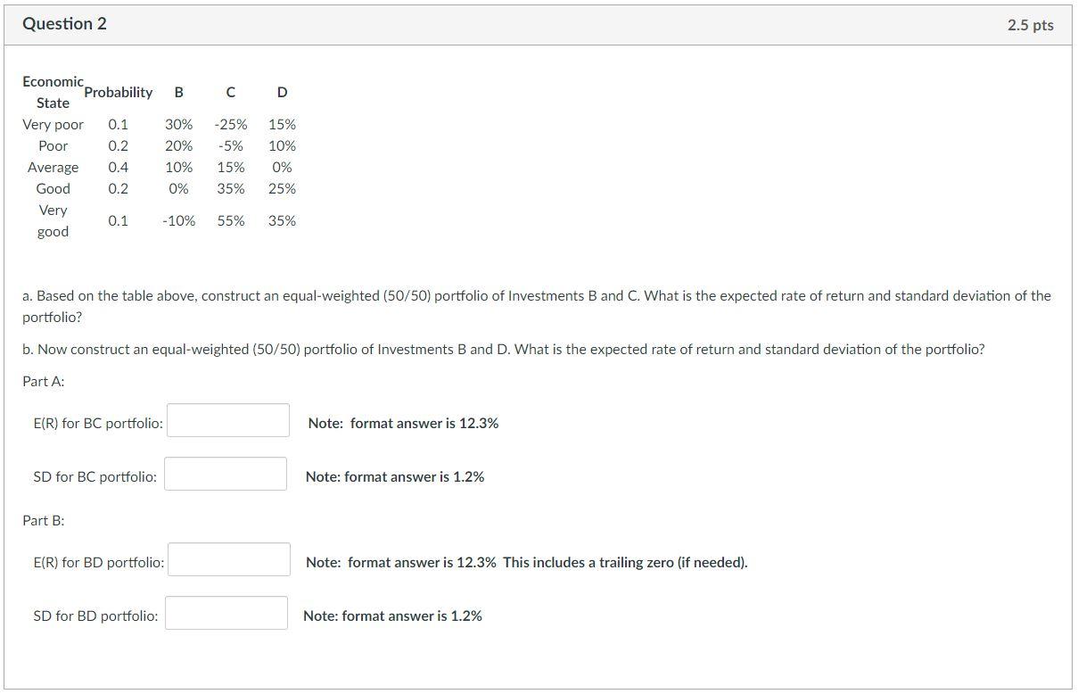1078x694 pixels.
Task: Click the E(R) for BD portfolio input field
Action: [228, 558]
